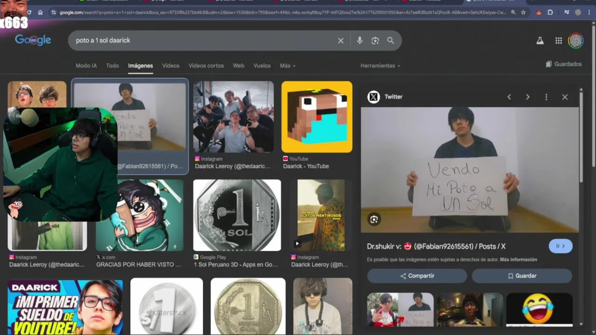Click the magnifier search submit icon
The height and width of the screenshot is (335, 596).
pos(391,40)
